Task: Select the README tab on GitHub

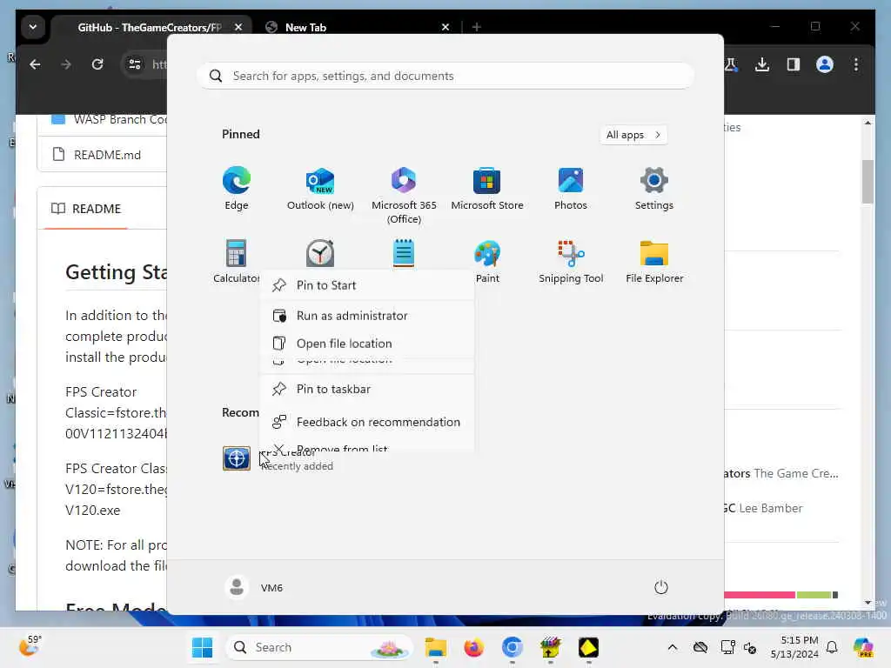Action: coord(86,209)
